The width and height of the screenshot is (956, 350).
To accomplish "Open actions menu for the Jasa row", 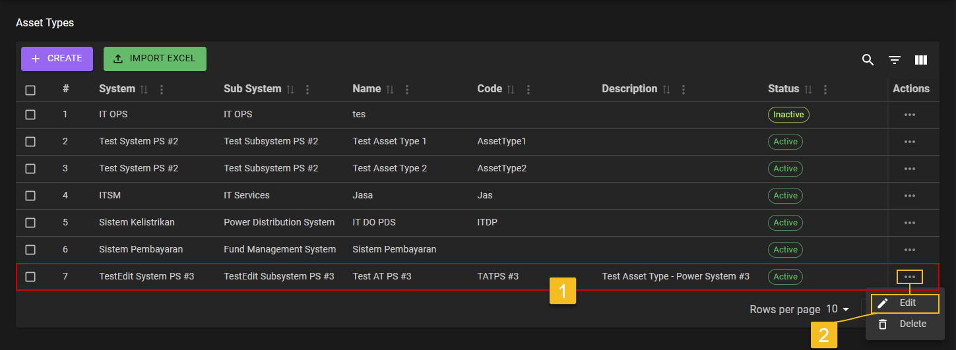I will pyautogui.click(x=909, y=196).
